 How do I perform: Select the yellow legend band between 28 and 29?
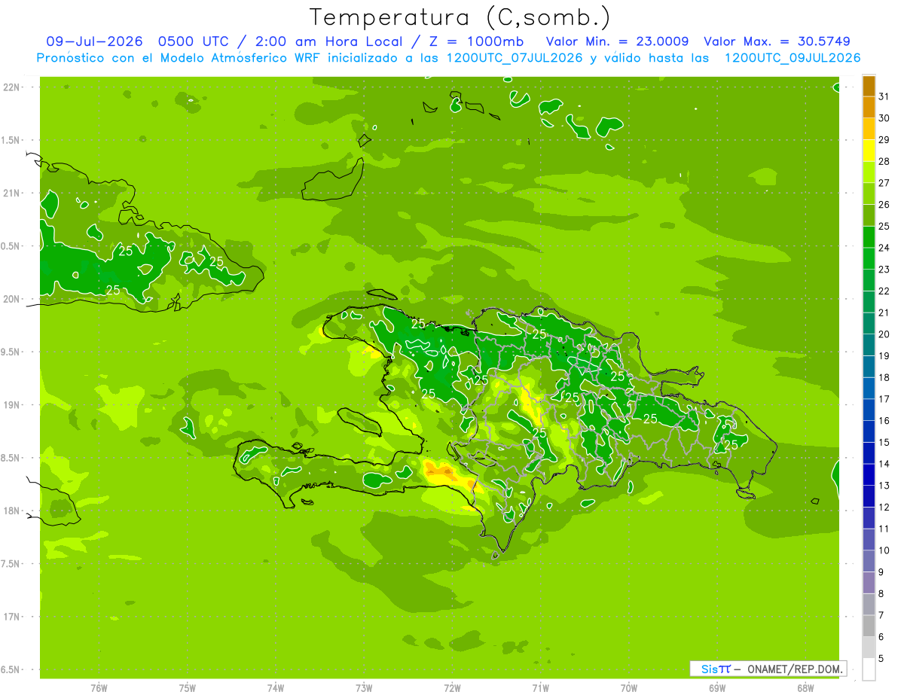(x=869, y=151)
